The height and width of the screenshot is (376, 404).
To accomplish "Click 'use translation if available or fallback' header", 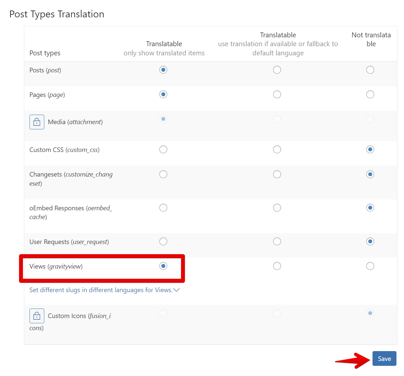I will (x=278, y=48).
